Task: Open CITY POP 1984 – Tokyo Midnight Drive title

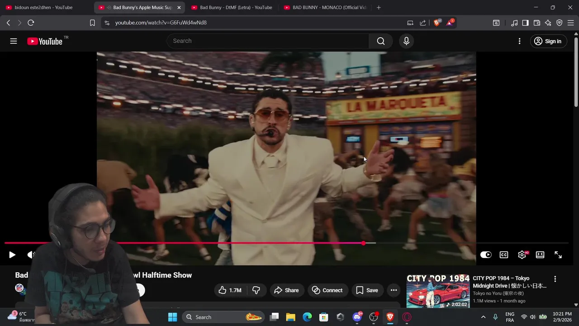Action: (510, 282)
